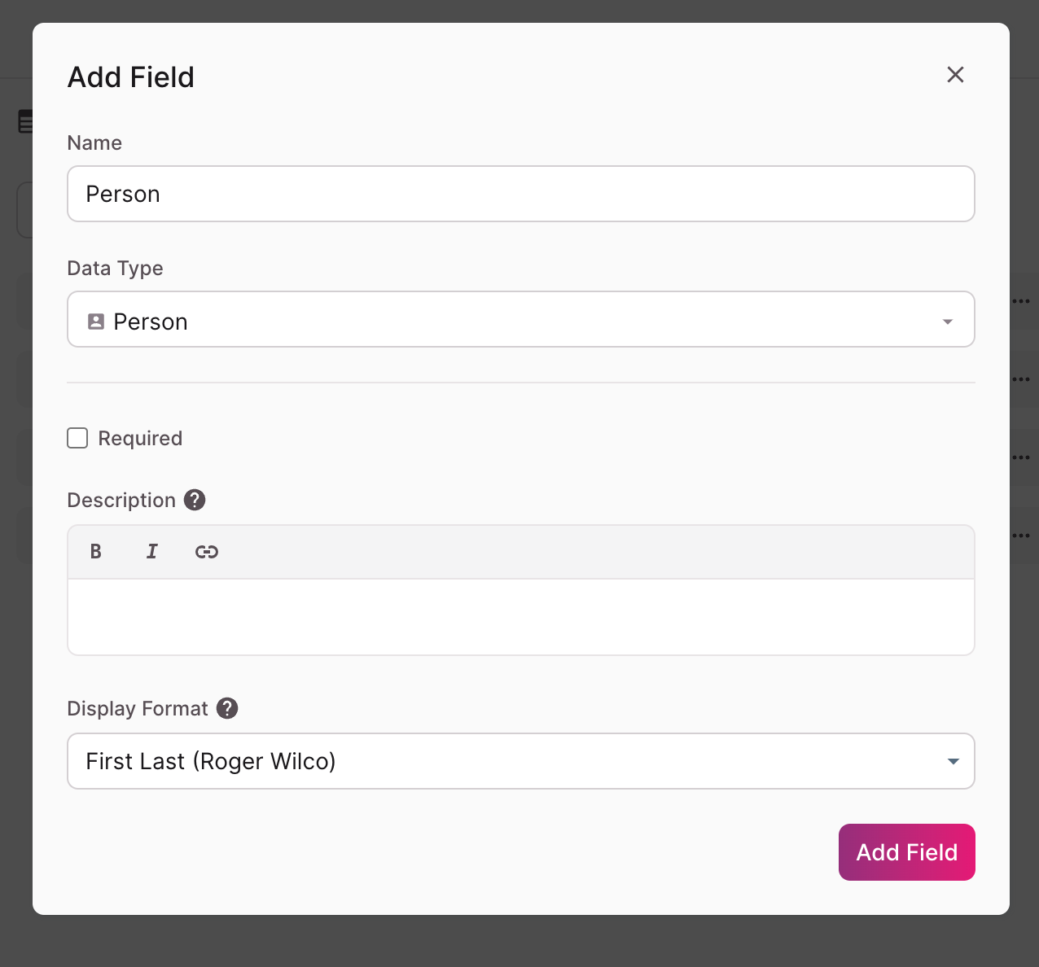Click the Required label text
Viewport: 1039px width, 967px height.
140,438
